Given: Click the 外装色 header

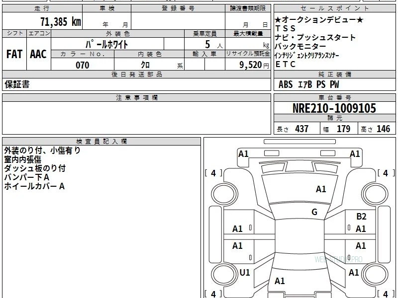Looking at the screenshot, I should point(117,33).
